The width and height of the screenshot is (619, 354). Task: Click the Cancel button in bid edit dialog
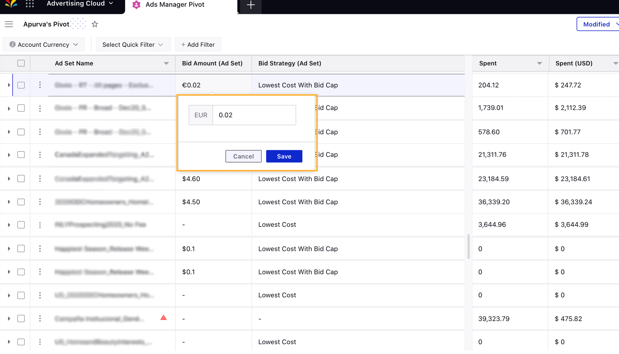point(243,156)
